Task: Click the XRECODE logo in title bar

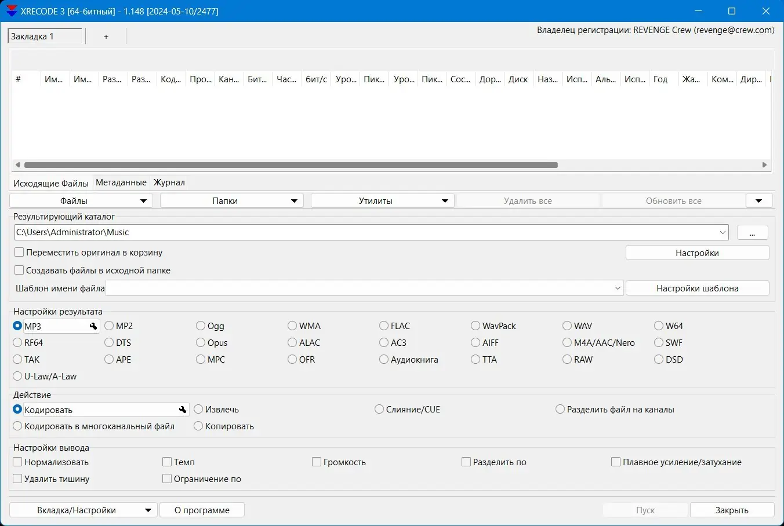Action: 11,11
